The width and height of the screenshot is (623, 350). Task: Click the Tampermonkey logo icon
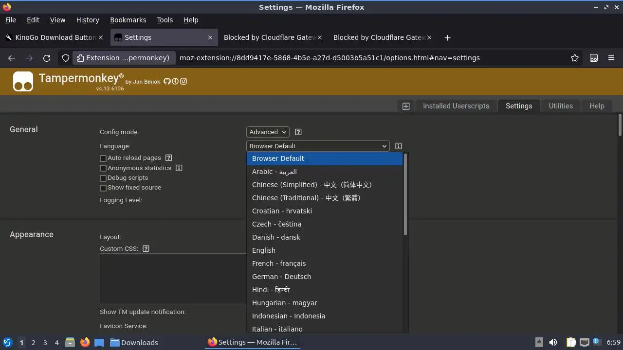(x=23, y=82)
